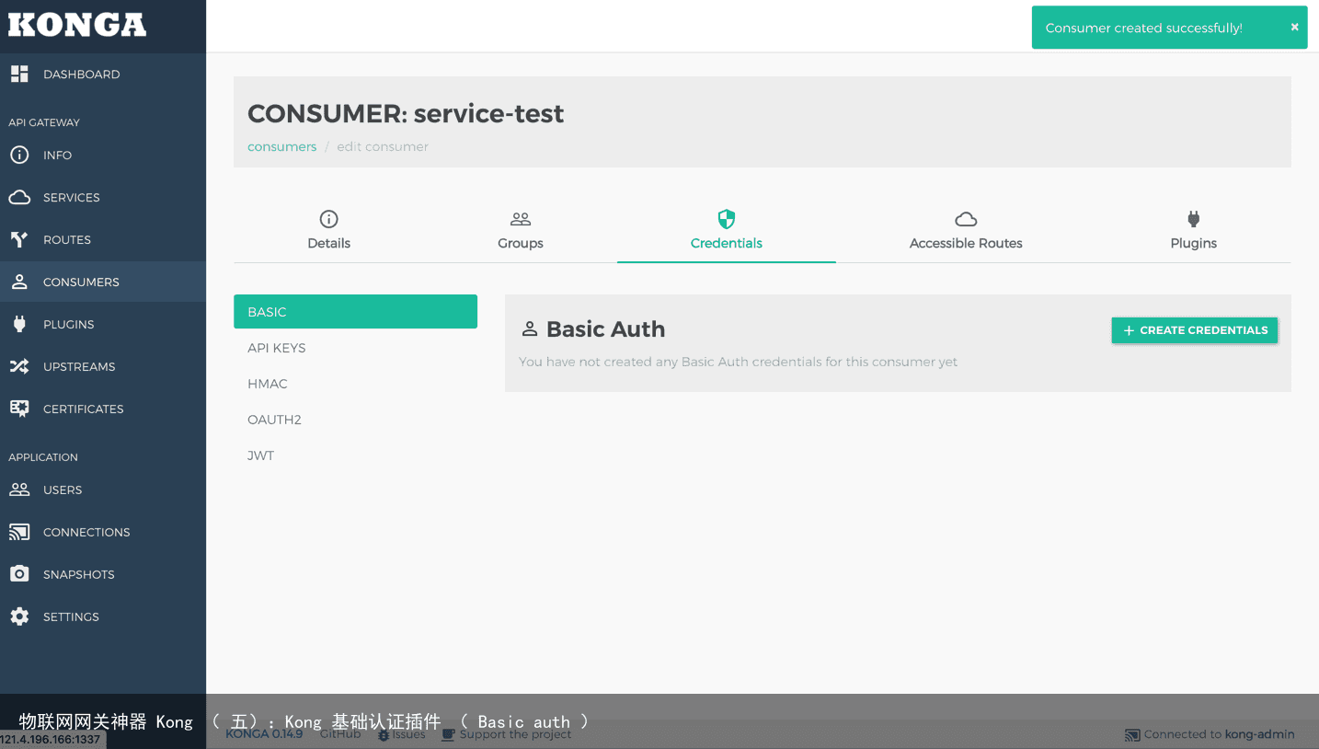Follow the consumers breadcrumb link
The height and width of the screenshot is (749, 1319).
(x=281, y=146)
